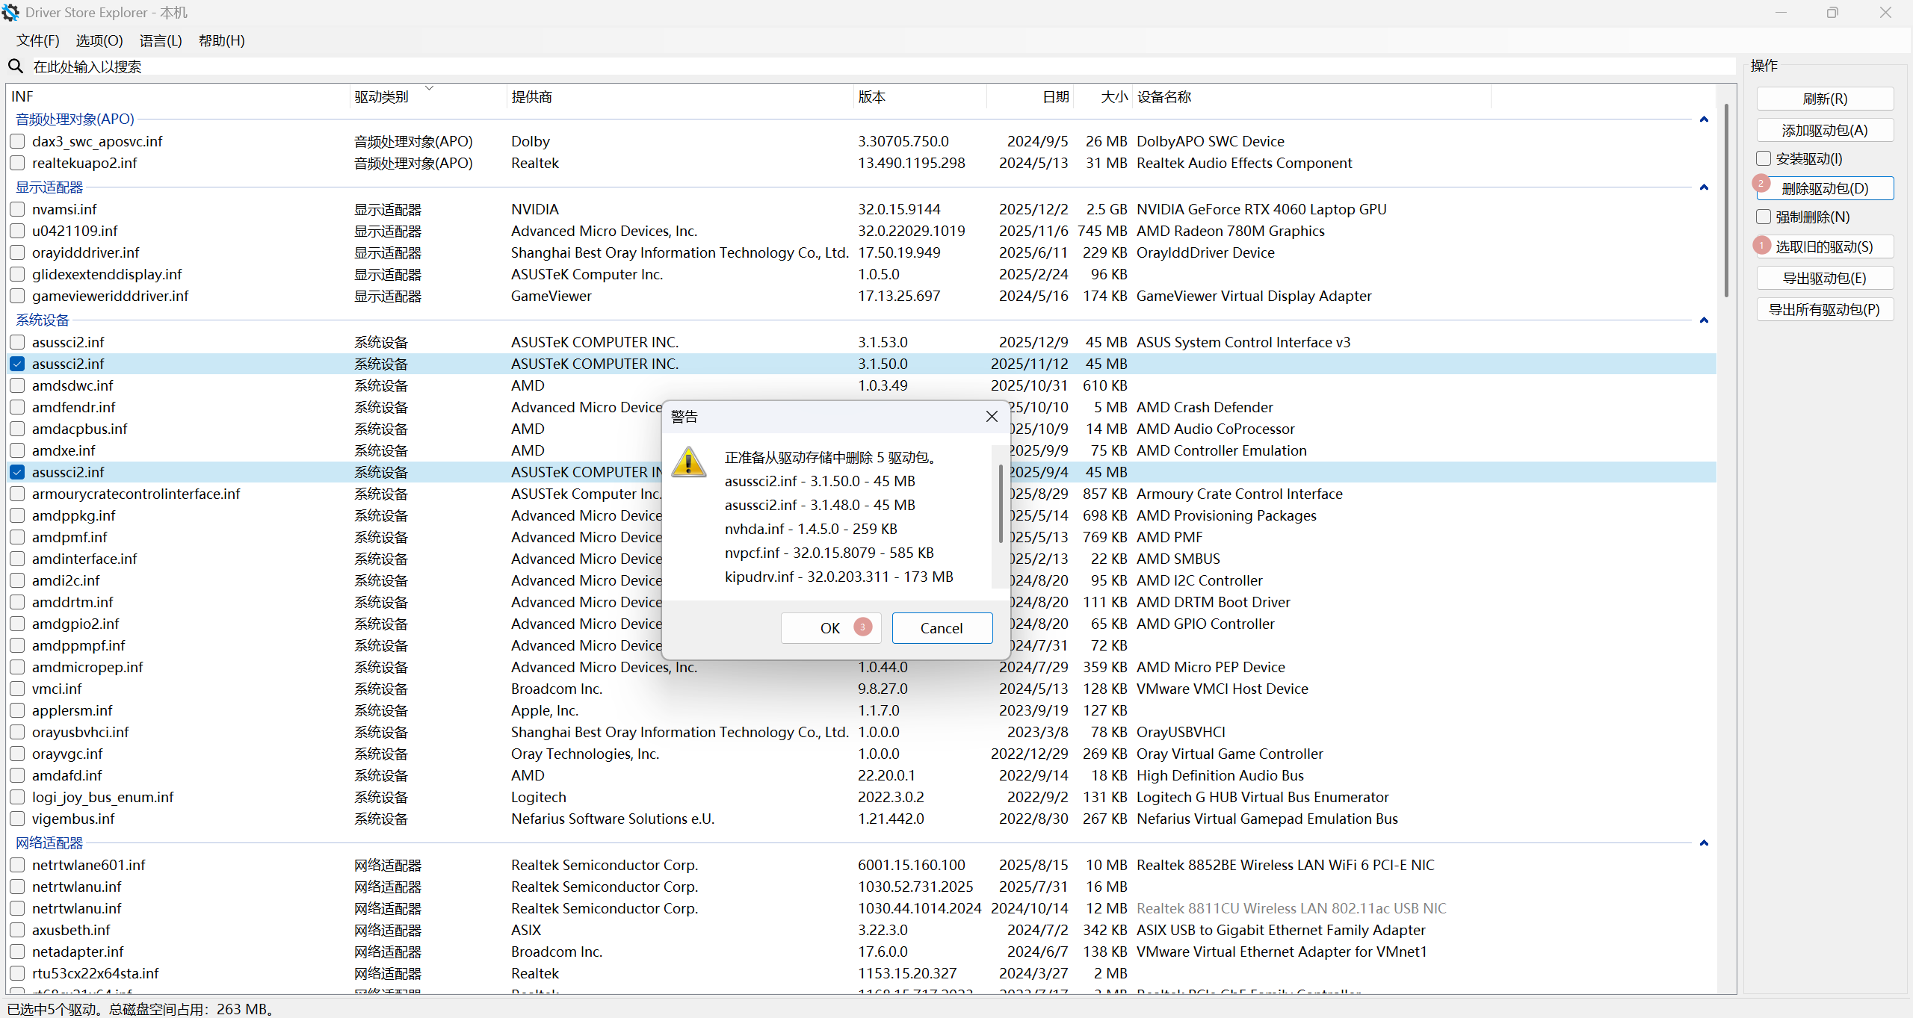1913x1018 pixels.
Task: Select the gamevieweridddriver.inf row name
Action: (111, 296)
